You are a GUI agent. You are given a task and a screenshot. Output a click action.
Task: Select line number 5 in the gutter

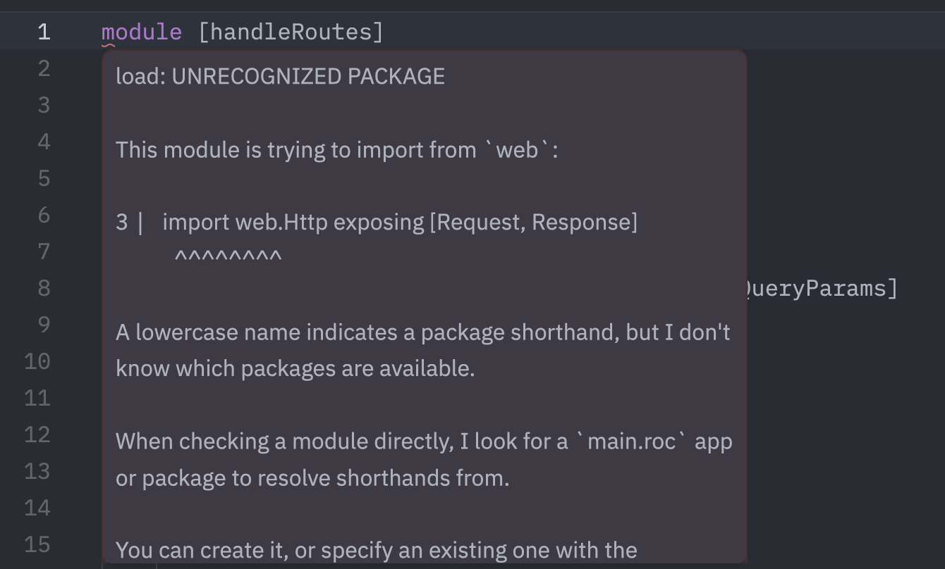tap(44, 179)
